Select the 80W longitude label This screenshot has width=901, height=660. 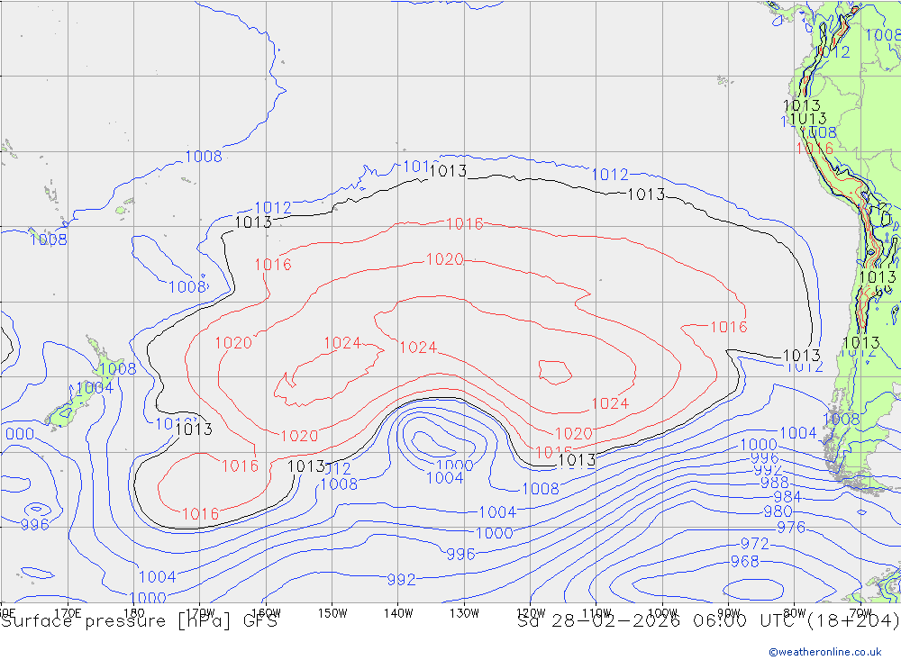[795, 613]
